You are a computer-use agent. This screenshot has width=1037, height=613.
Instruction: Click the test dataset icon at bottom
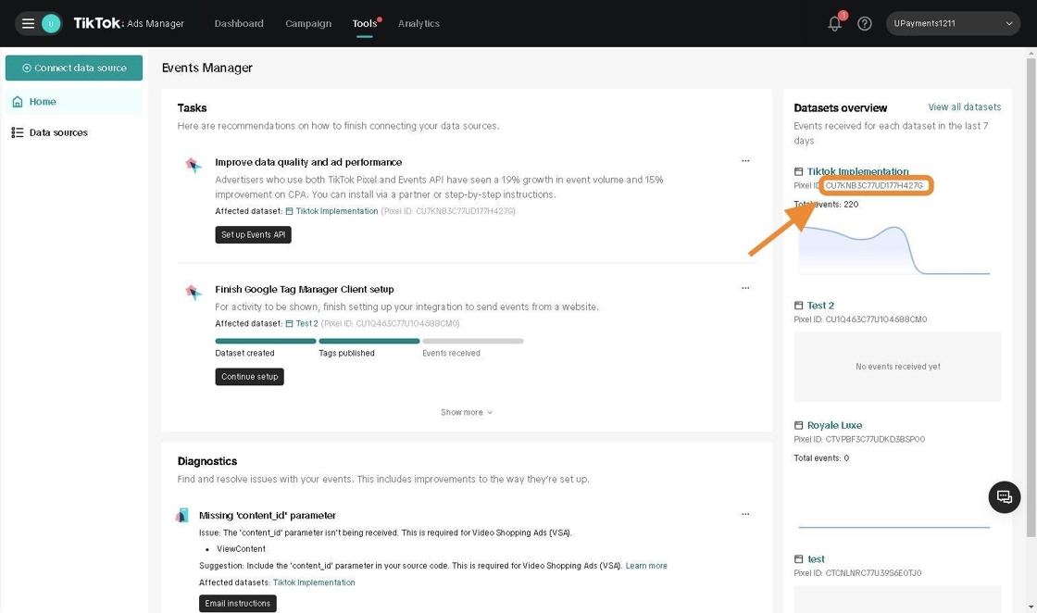tap(798, 558)
